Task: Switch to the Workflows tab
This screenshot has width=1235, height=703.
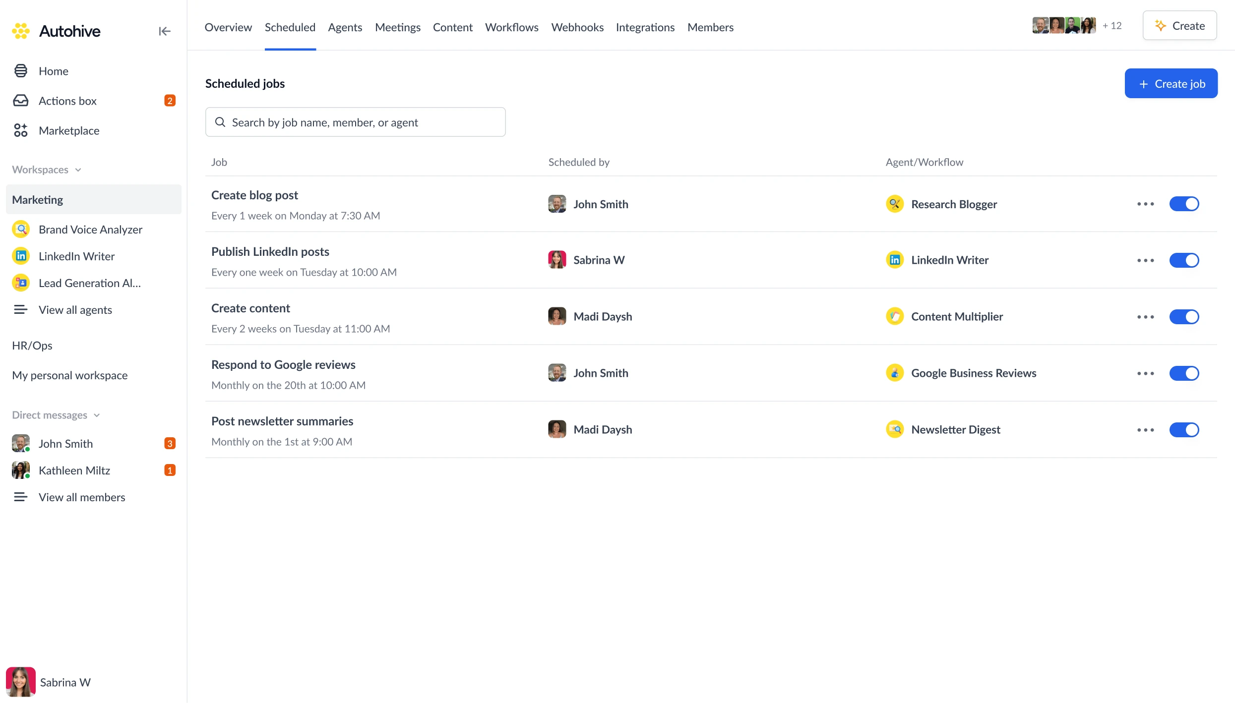Action: pos(511,27)
